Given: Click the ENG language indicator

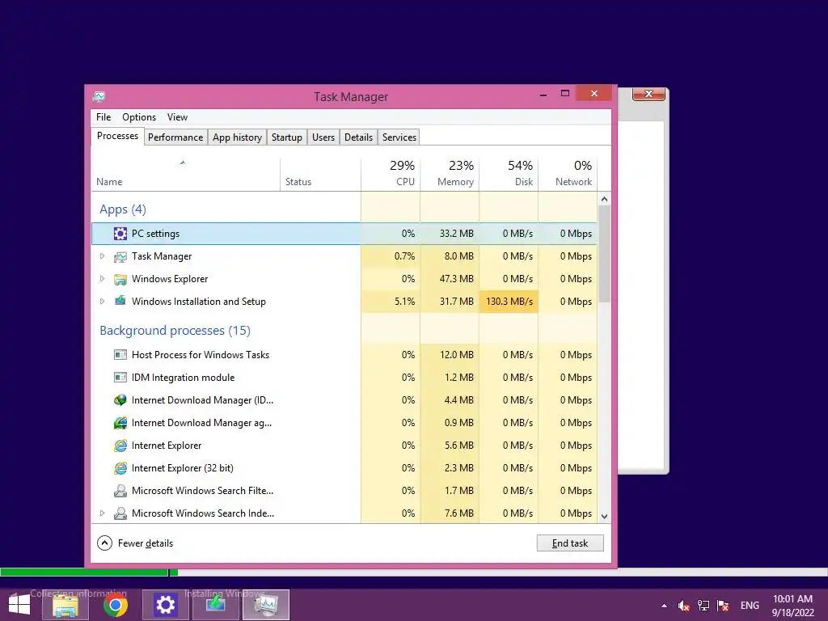Looking at the screenshot, I should coord(750,606).
